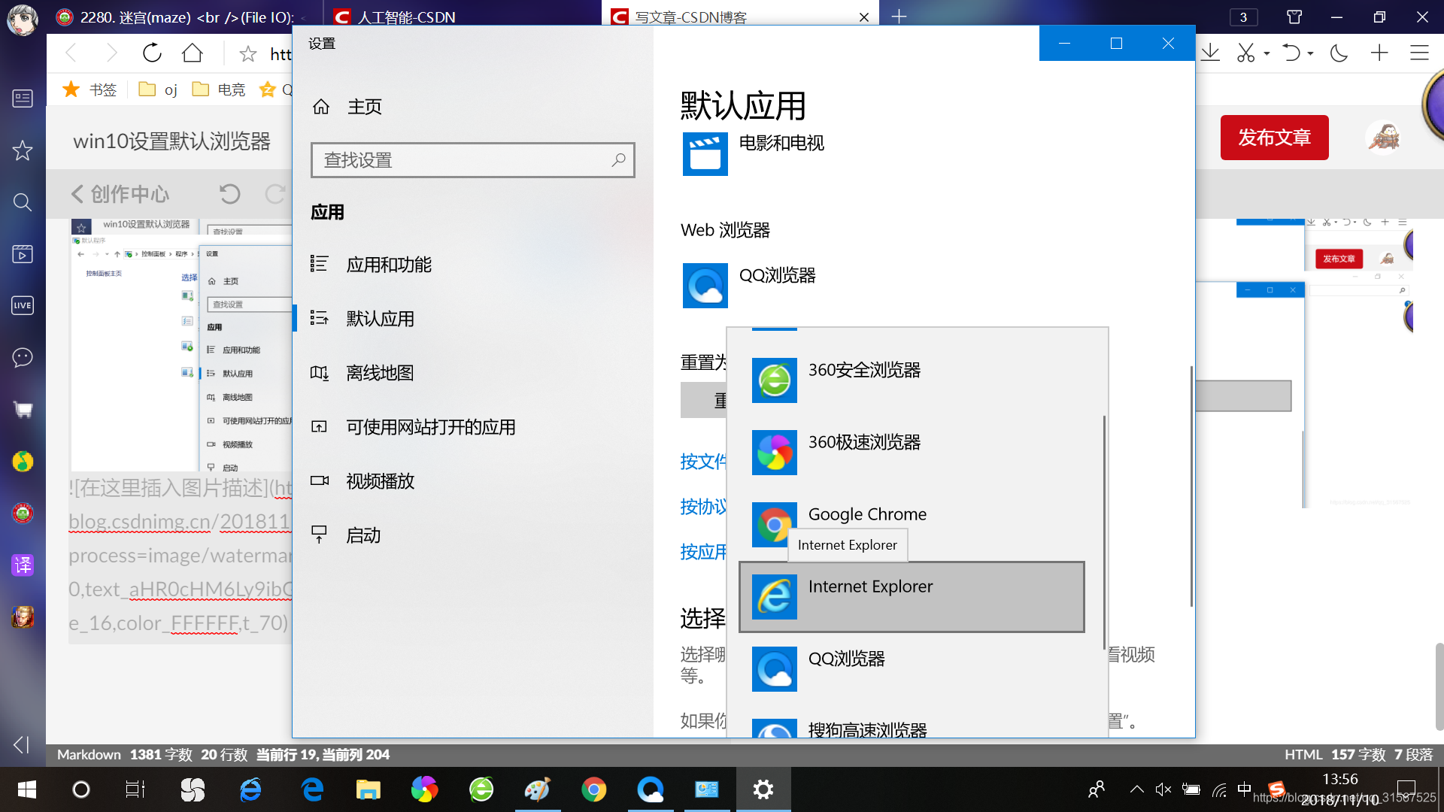This screenshot has width=1444, height=812.
Task: Click 查找设置 search input field
Action: (x=472, y=159)
